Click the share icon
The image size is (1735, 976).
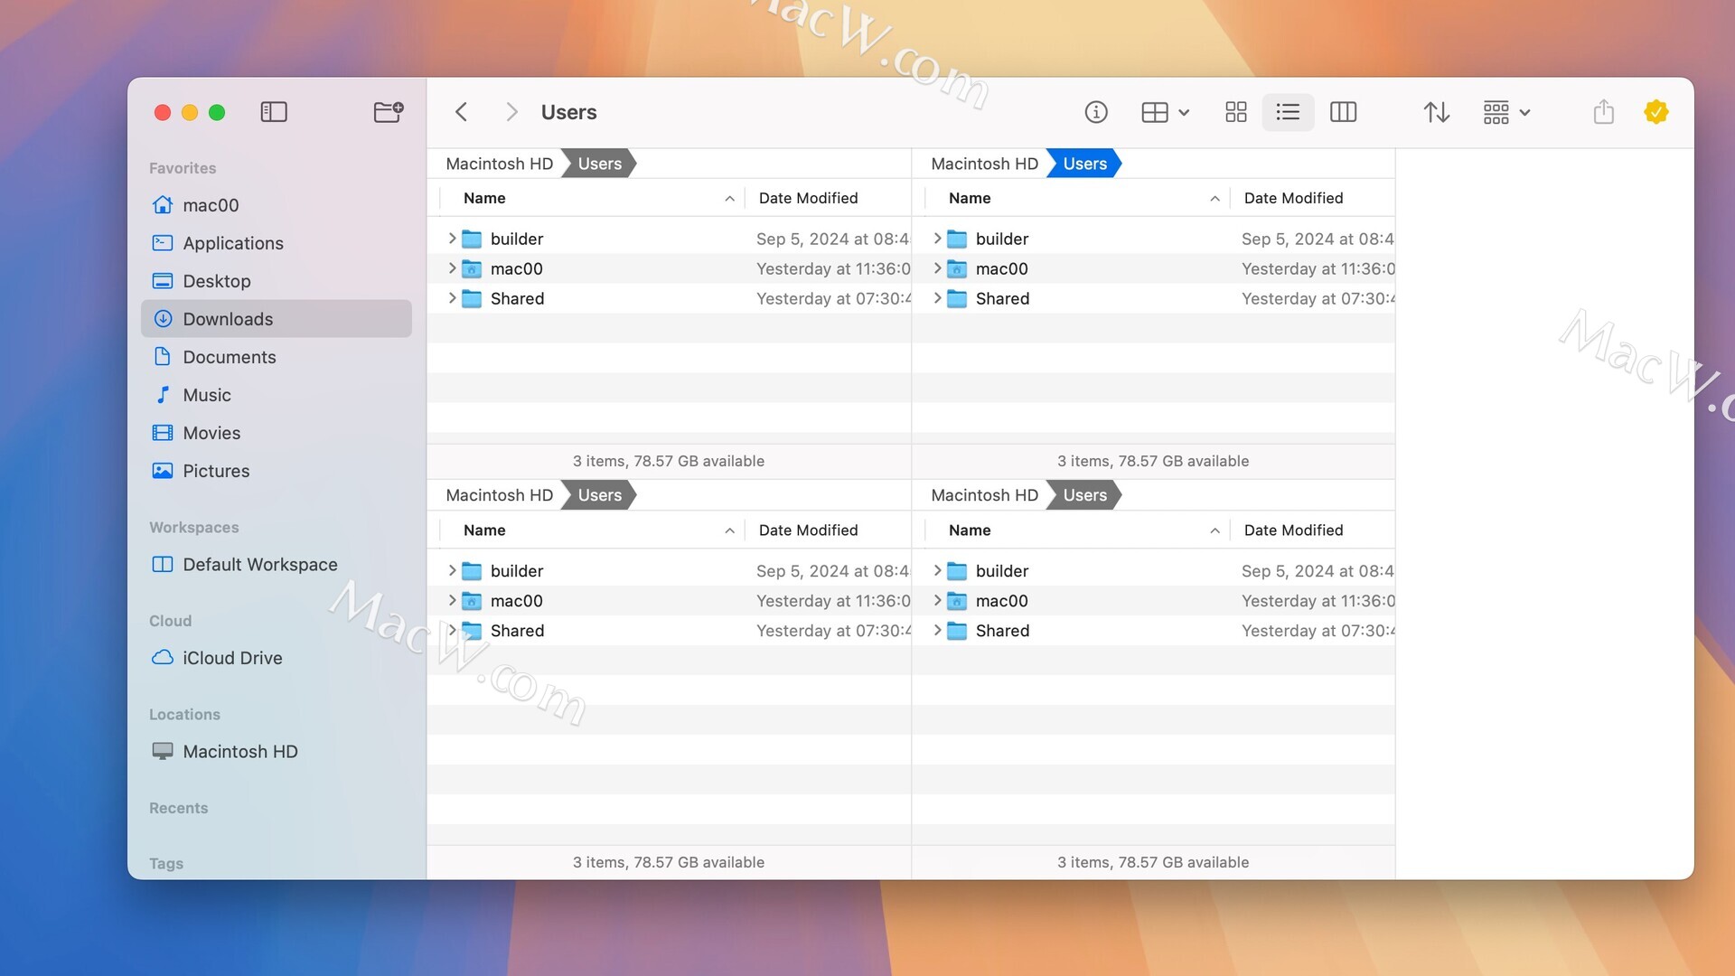[1603, 112]
